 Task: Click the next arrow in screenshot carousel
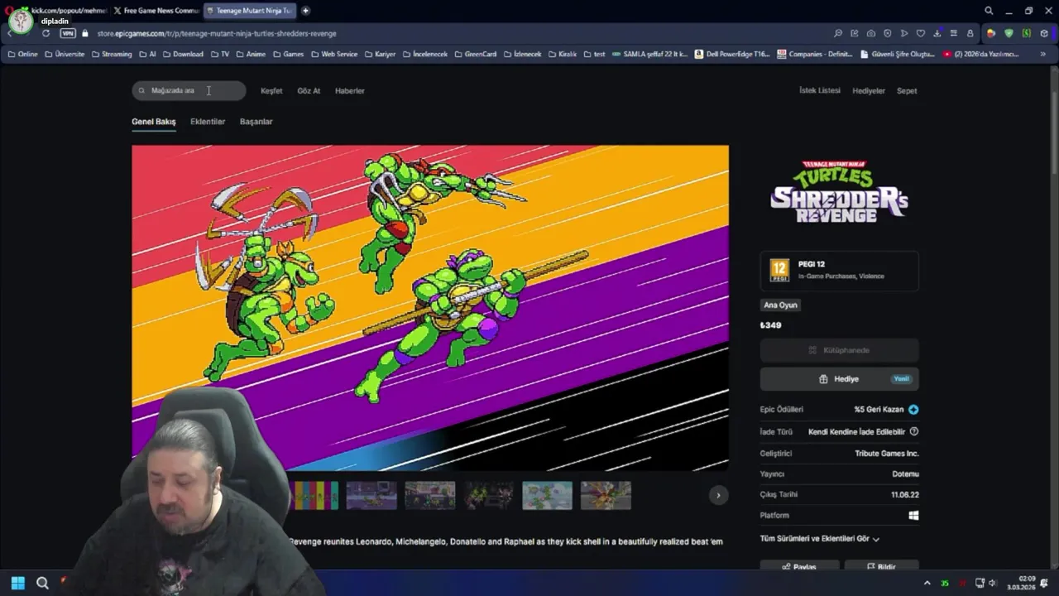[x=718, y=495]
